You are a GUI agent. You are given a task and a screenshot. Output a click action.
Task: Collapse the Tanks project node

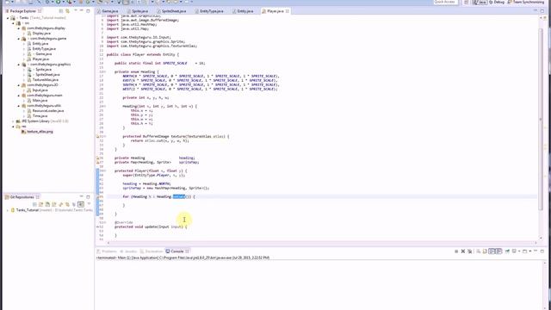coord(8,18)
